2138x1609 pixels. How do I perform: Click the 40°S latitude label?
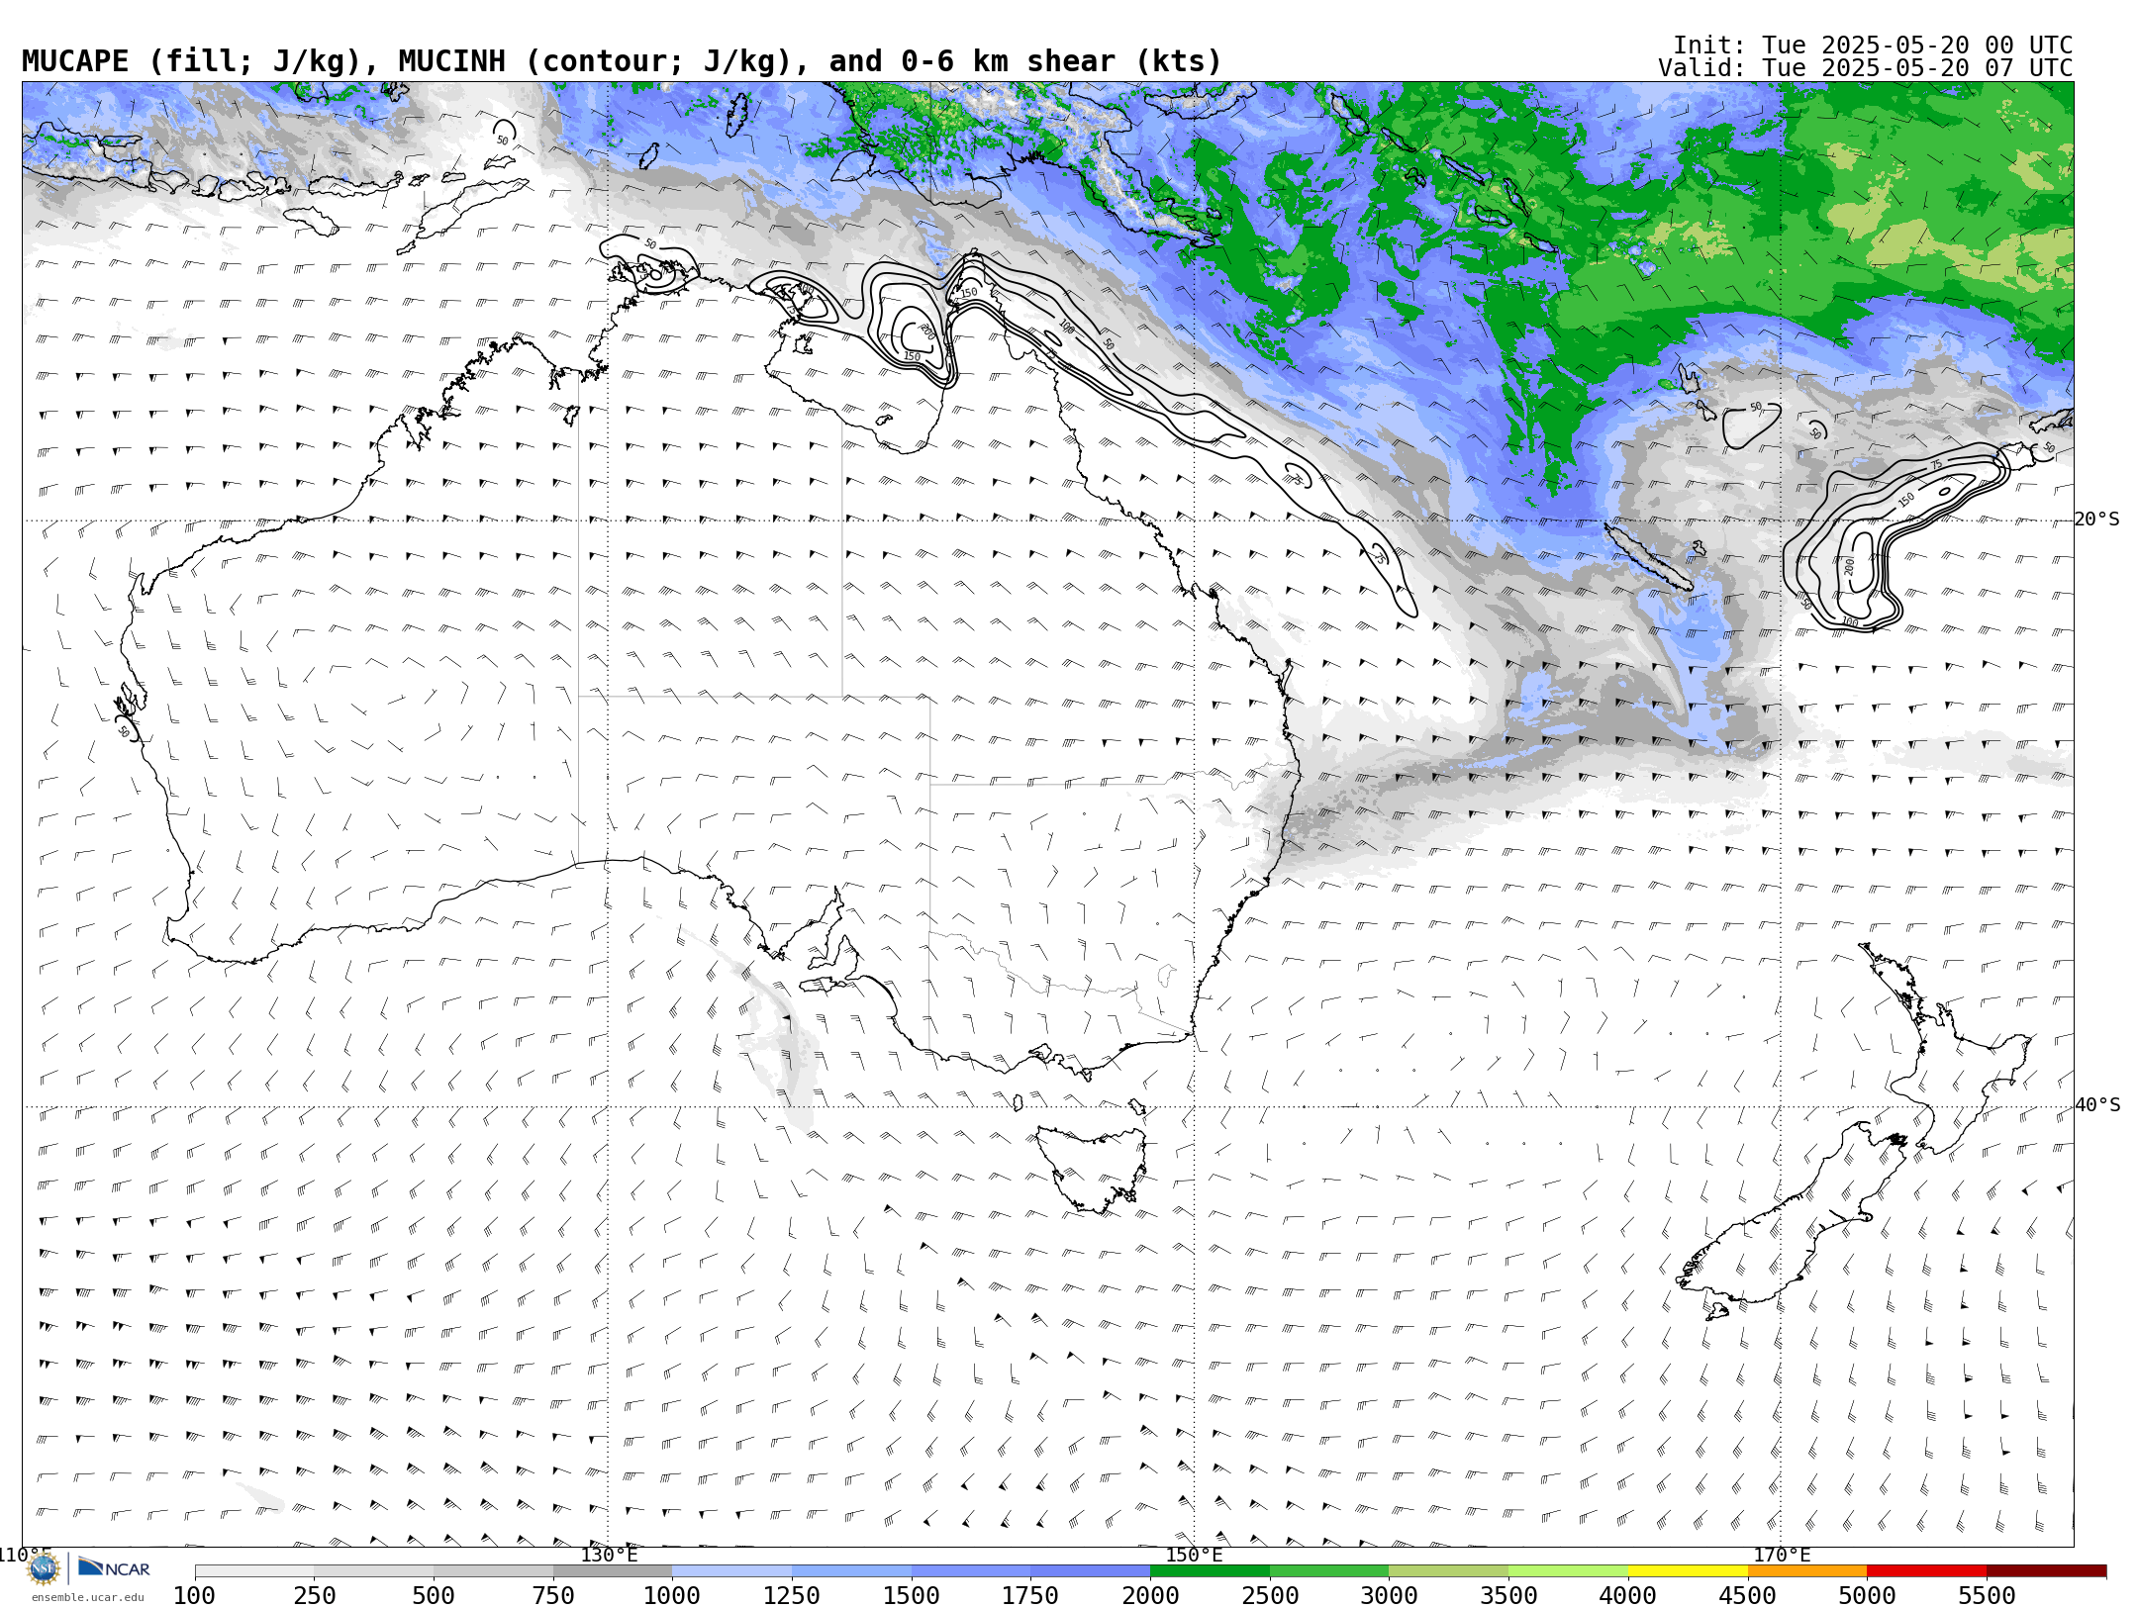tap(2097, 1105)
